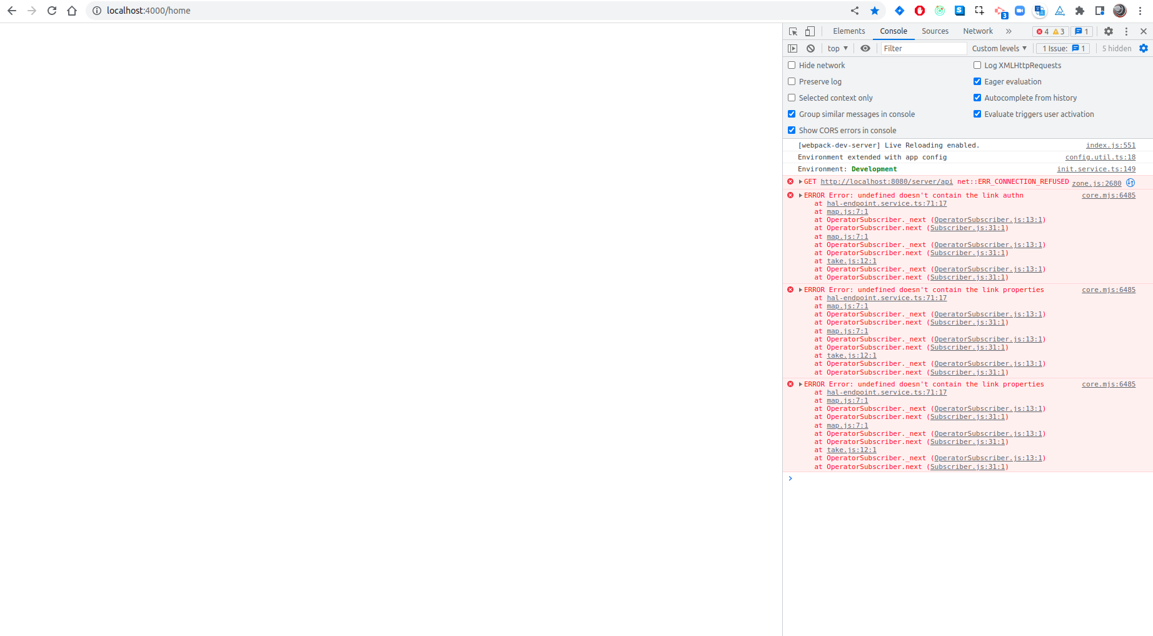This screenshot has height=636, width=1153.
Task: Open hal-endpoint.service.ts:71 source link
Action: click(x=886, y=203)
